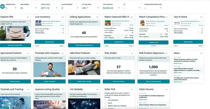Click View Selling Applications button
The image size is (210, 109).
coord(84,45)
